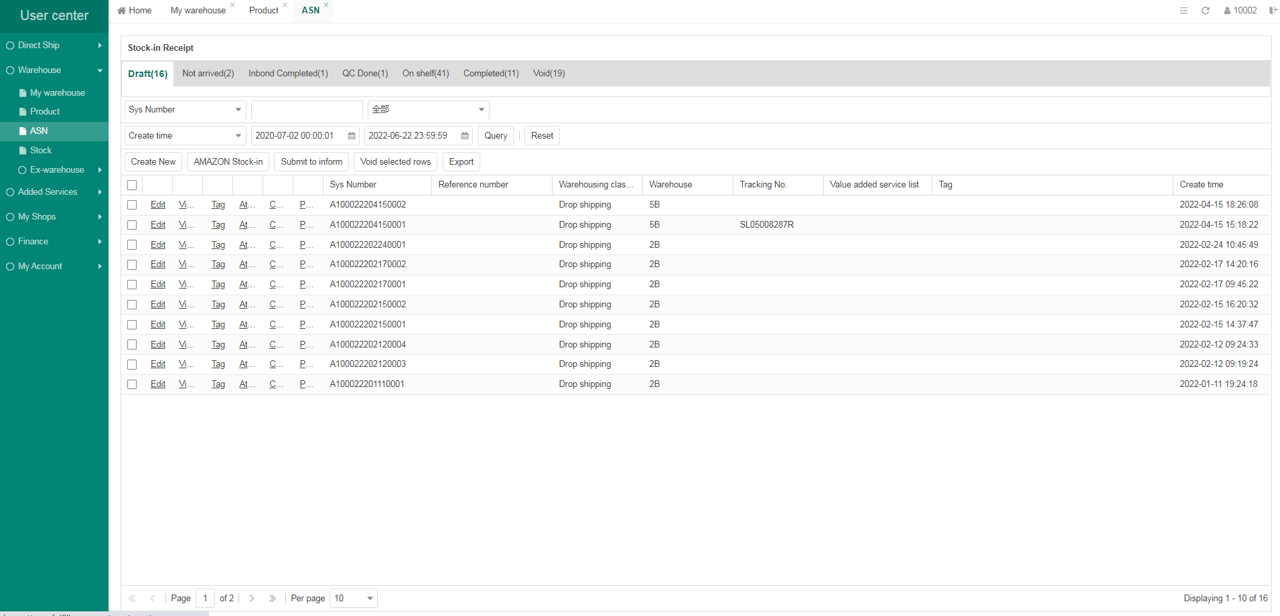Click the Query button
This screenshot has width=1280, height=616.
(x=496, y=136)
